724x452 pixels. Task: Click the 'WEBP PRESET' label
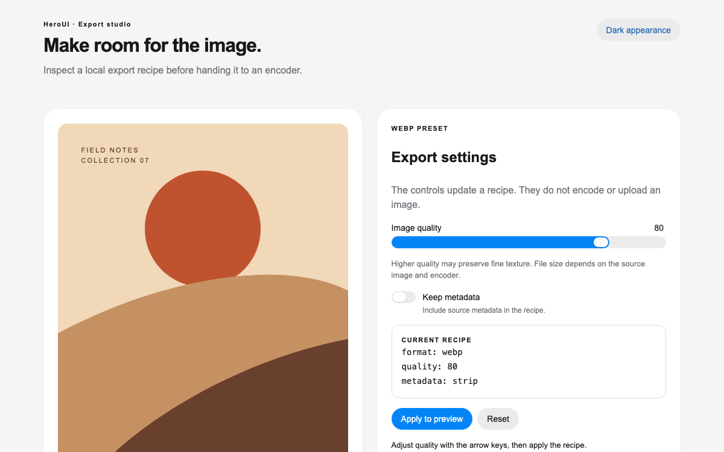(420, 128)
